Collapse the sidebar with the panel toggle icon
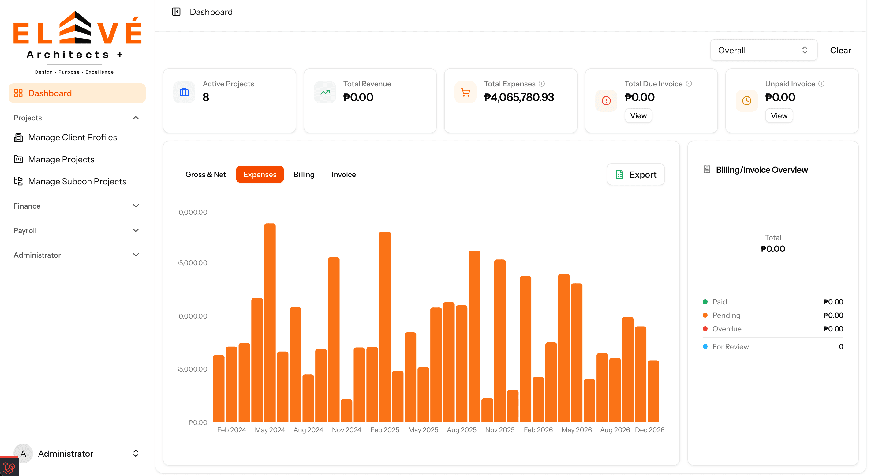Viewport: 871px width, 476px height. (x=176, y=12)
